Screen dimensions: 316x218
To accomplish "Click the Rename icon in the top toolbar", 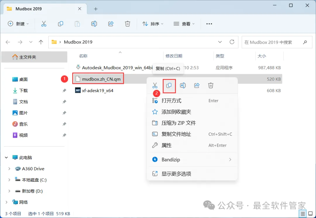I will 94,24.
